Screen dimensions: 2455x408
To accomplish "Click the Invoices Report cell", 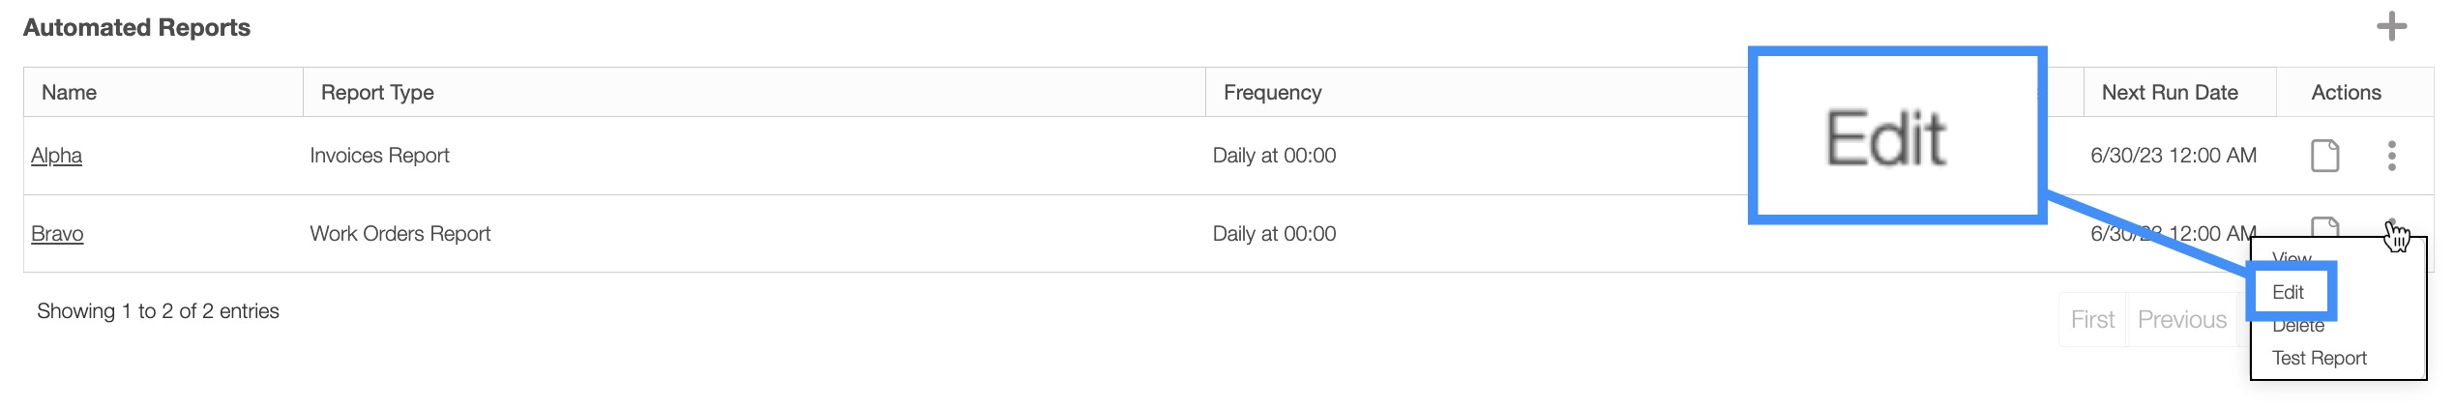I will (x=379, y=156).
